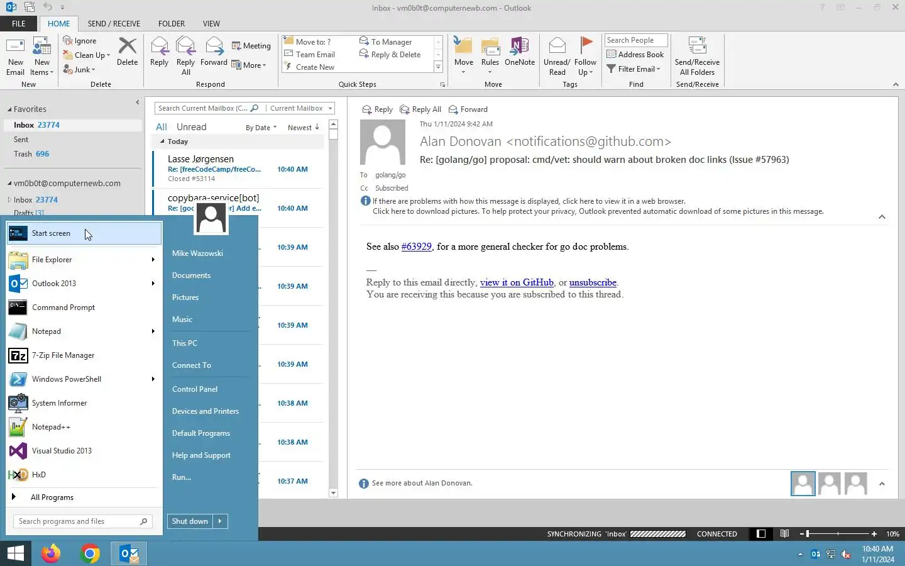Open Firefox from the taskbar

pos(51,553)
